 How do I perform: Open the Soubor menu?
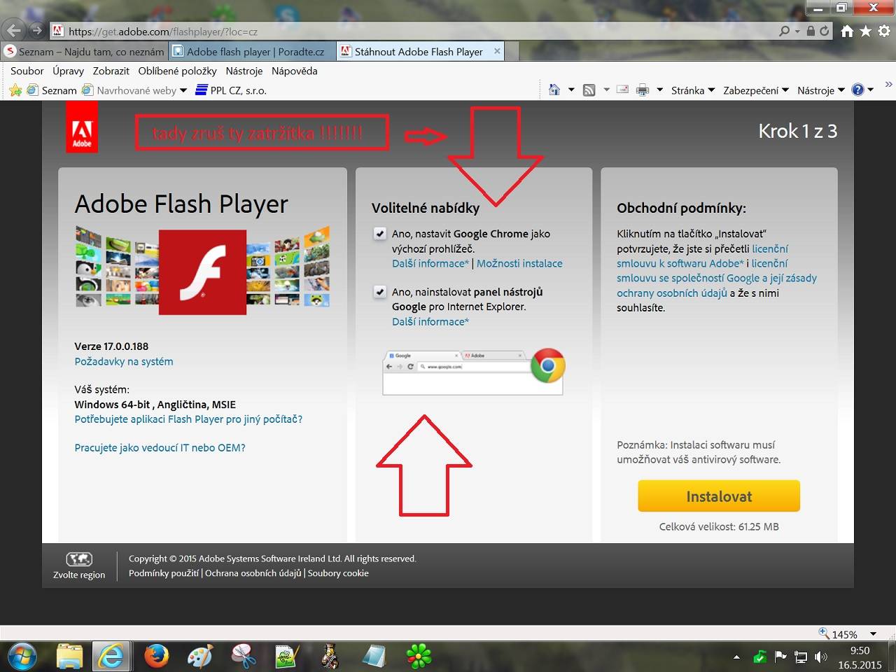(27, 71)
